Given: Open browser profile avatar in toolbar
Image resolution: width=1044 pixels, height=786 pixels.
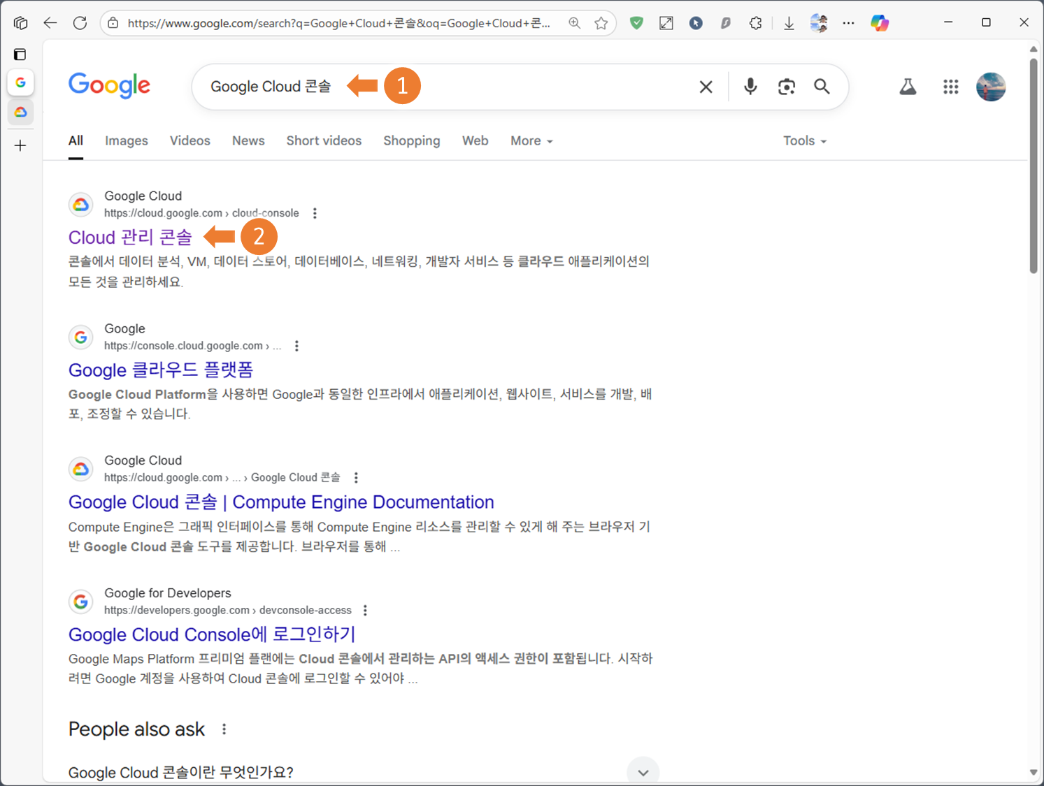Looking at the screenshot, I should (x=819, y=23).
